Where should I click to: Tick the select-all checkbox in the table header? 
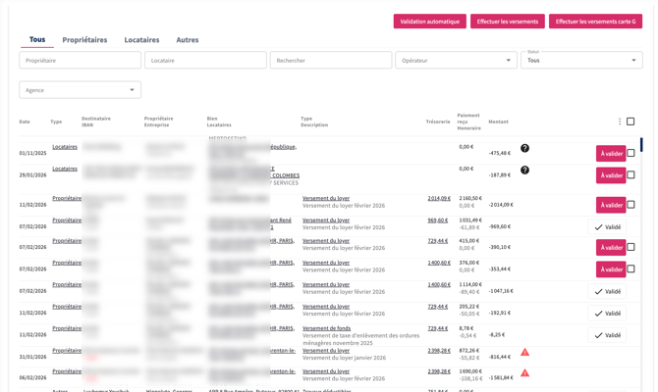(x=631, y=122)
